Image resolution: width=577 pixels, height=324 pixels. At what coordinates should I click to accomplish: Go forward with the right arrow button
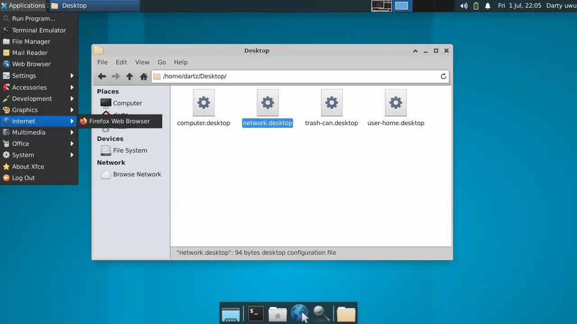tap(115, 76)
